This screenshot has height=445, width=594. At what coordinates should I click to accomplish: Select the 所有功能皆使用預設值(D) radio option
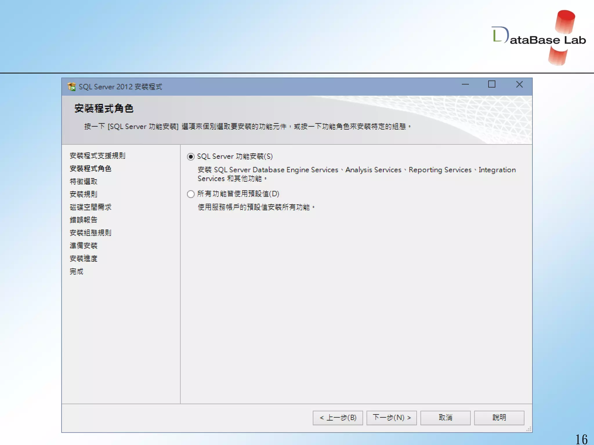click(191, 194)
